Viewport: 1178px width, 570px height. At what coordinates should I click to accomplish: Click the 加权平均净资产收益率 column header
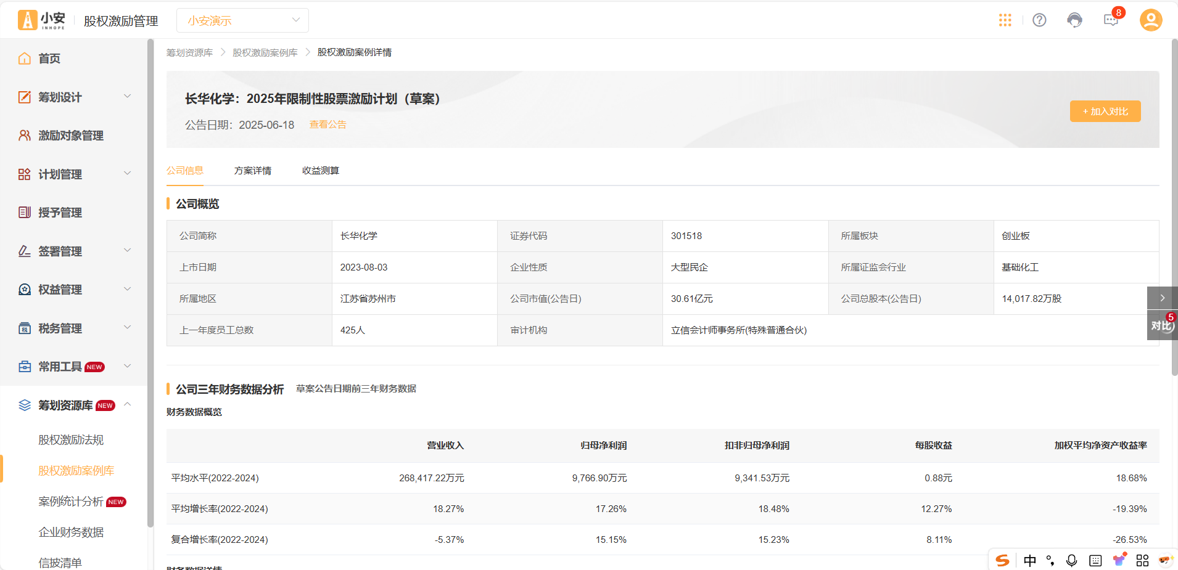click(1101, 446)
